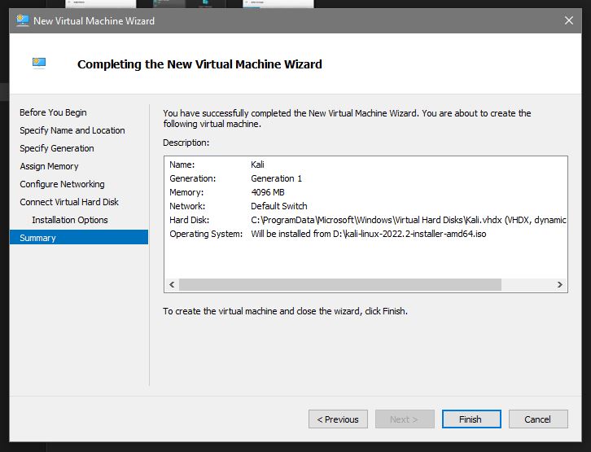Click the virtual machine icon beside the heading
591x452 pixels.
tap(39, 64)
